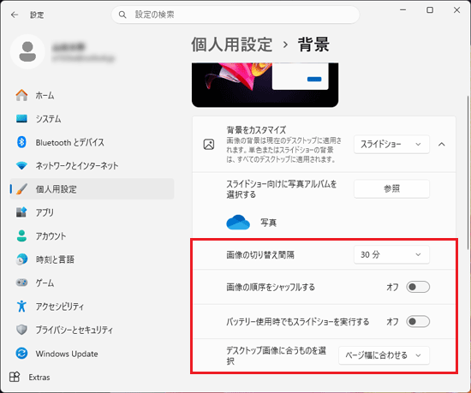Click the 背景をカスタマイズ heading
The height and width of the screenshot is (393, 471).
click(x=256, y=129)
